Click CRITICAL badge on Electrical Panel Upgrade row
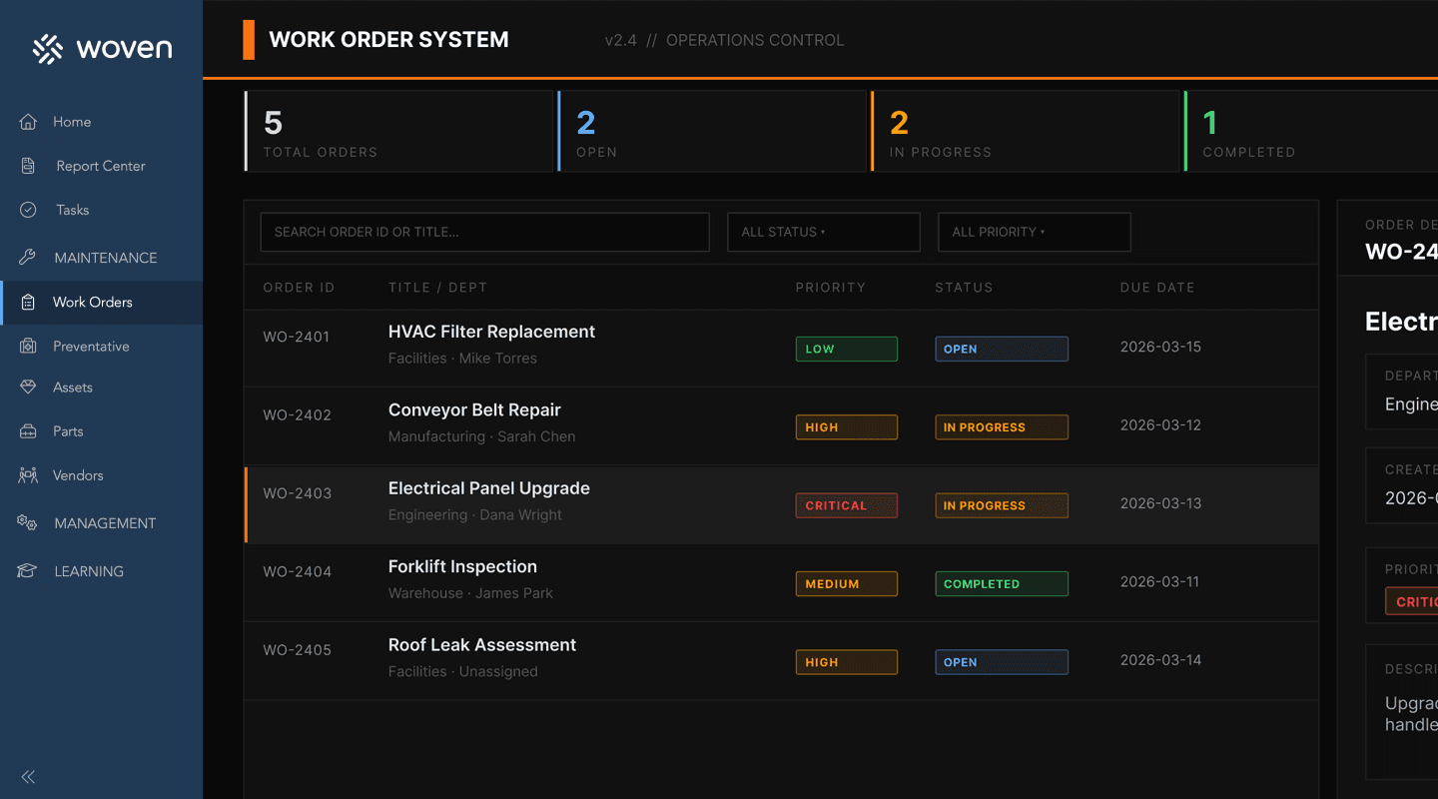The width and height of the screenshot is (1438, 799). [x=847, y=505]
